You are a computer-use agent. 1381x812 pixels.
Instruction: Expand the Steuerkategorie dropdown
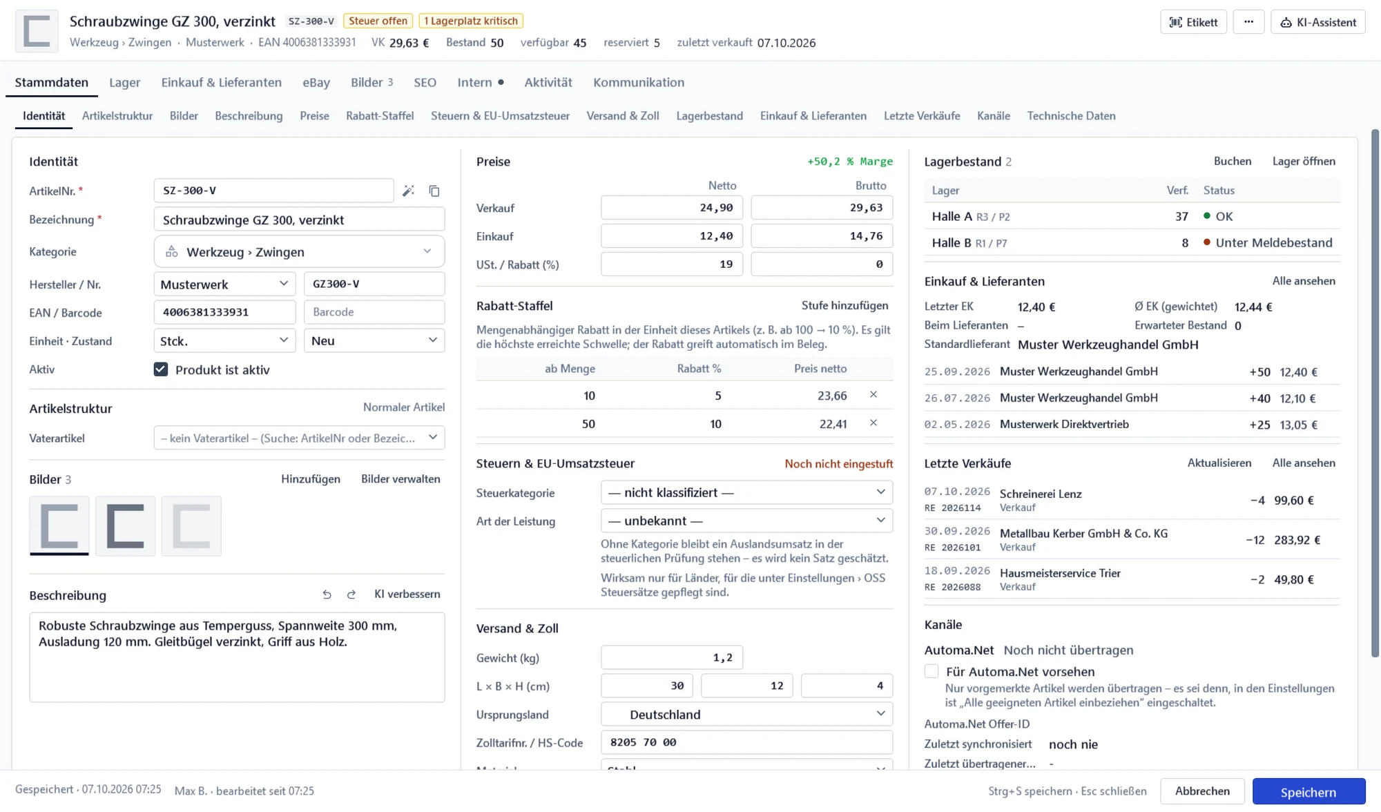746,492
